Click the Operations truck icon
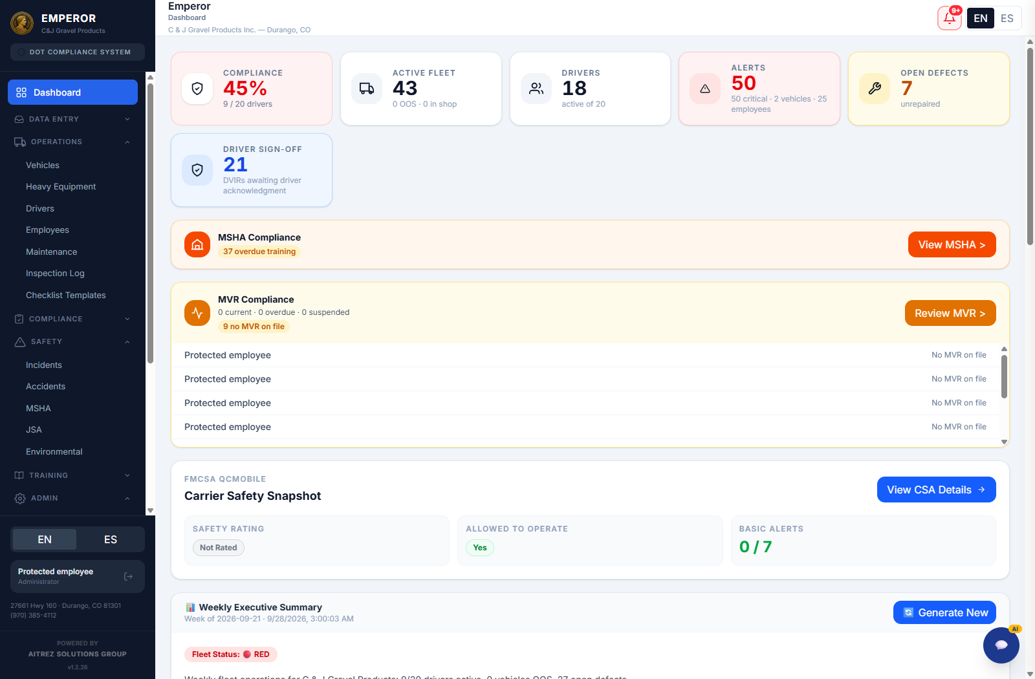The width and height of the screenshot is (1035, 679). click(x=20, y=142)
